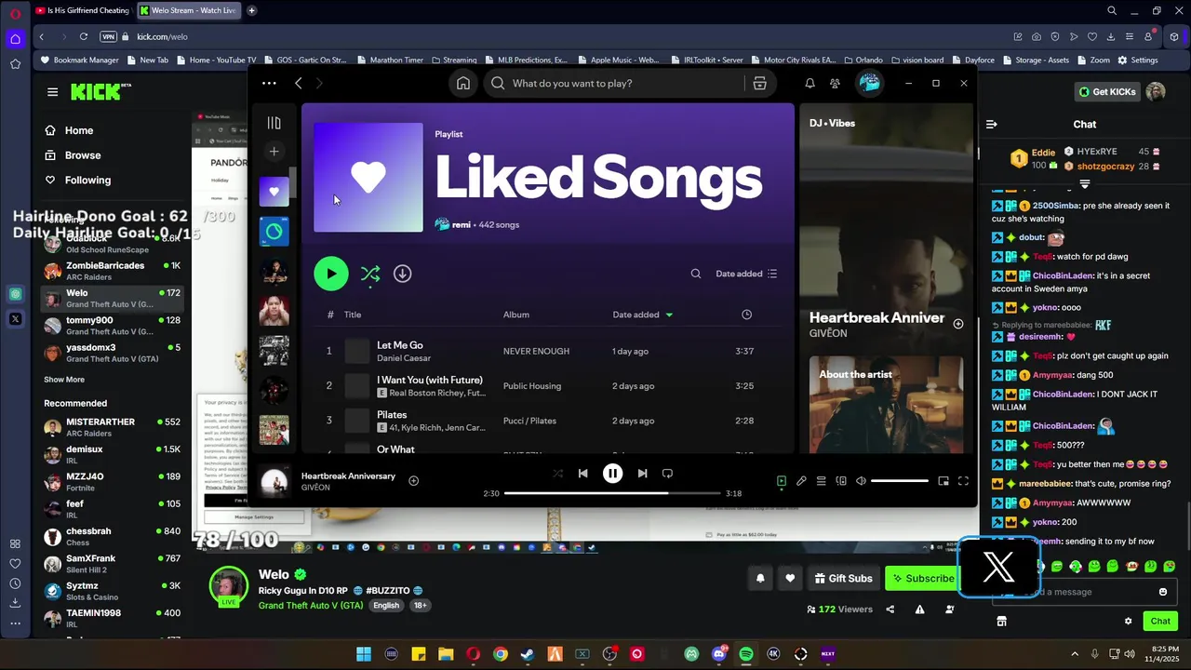Go to the Spotify Home icon
This screenshot has height=670, width=1191.
[462, 84]
